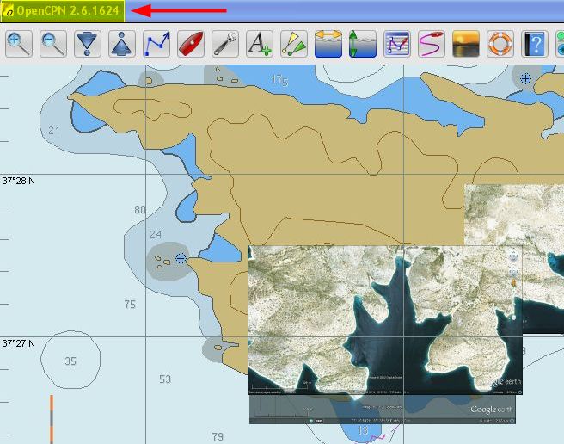Shift to smaller scale chart (up arrow icon)
The width and height of the screenshot is (564, 444).
[x=122, y=44]
